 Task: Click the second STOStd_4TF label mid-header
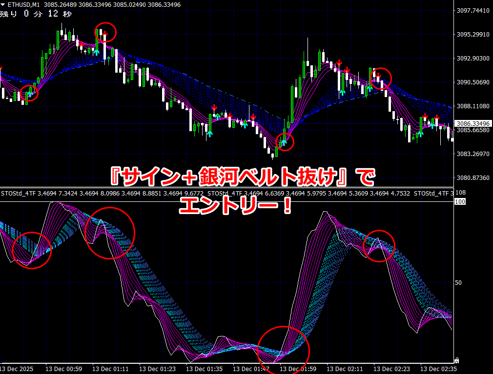[x=225, y=194]
